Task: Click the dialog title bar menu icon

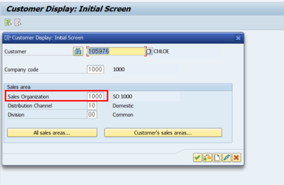Action: (x=8, y=38)
